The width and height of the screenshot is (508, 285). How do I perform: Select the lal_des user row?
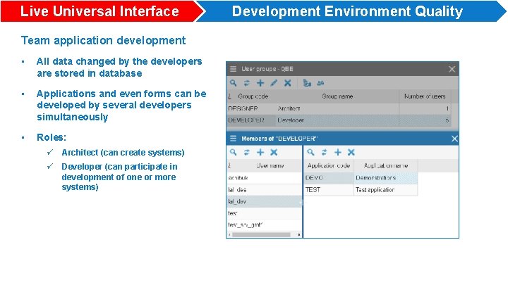click(x=265, y=190)
